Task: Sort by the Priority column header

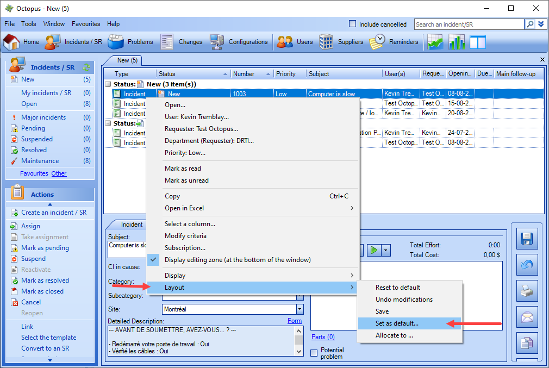Action: [x=289, y=74]
